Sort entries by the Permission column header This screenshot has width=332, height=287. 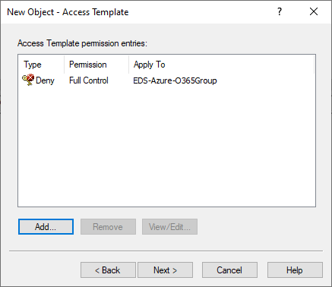tap(96, 65)
